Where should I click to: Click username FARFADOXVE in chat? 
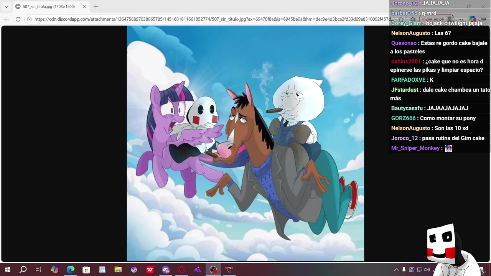point(408,80)
